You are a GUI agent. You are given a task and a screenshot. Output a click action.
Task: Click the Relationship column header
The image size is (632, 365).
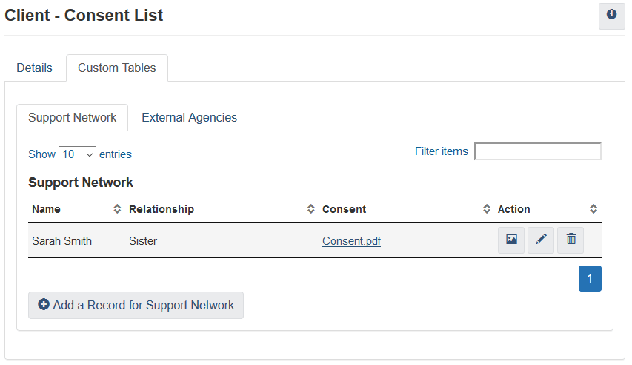[162, 209]
